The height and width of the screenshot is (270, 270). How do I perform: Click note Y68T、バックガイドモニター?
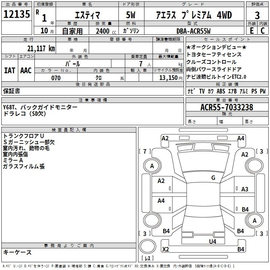click(x=40, y=107)
